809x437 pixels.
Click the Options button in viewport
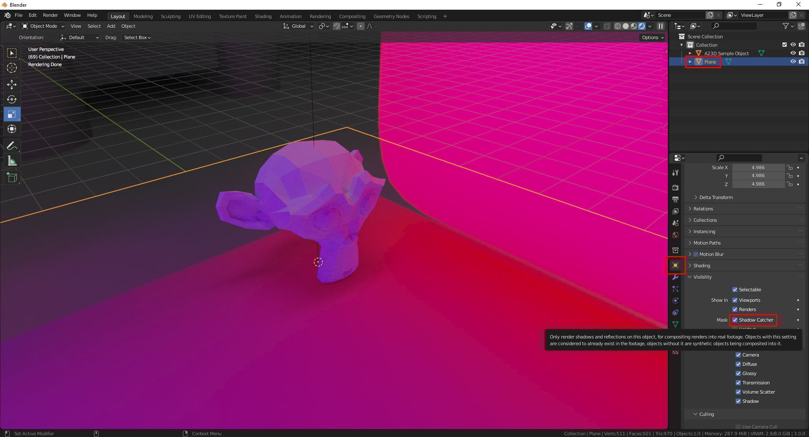pos(652,37)
